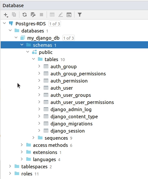Click the Stop/Deactivate square icon

pos(41,15)
